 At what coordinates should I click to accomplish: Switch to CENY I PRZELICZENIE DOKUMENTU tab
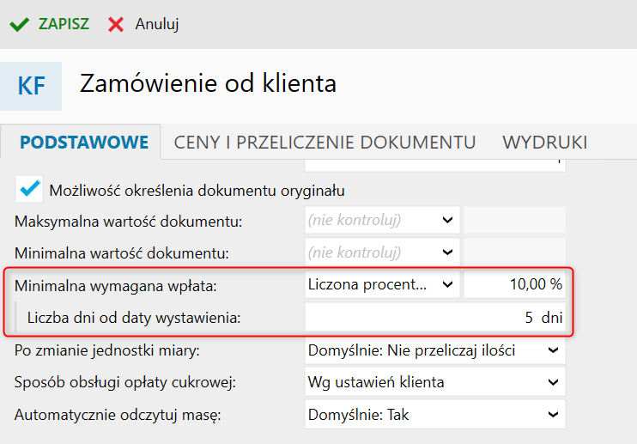click(325, 143)
